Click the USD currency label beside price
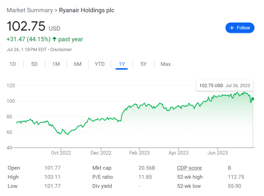This screenshot has width=264, height=196. pyautogui.click(x=54, y=29)
